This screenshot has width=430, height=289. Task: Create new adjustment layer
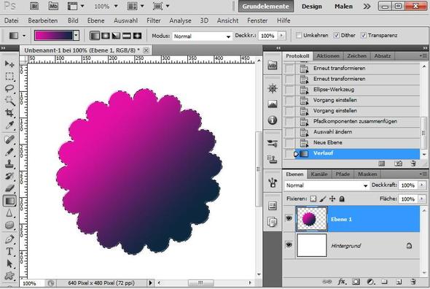point(370,282)
